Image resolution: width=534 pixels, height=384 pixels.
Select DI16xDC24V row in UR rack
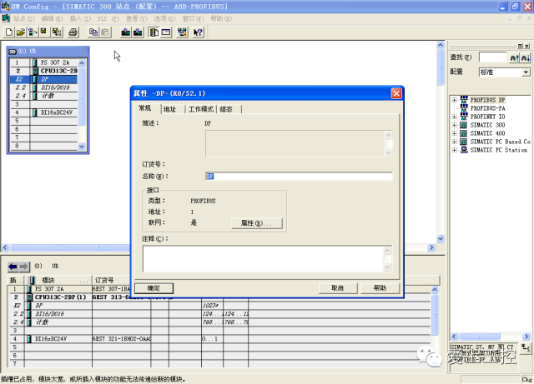point(43,112)
